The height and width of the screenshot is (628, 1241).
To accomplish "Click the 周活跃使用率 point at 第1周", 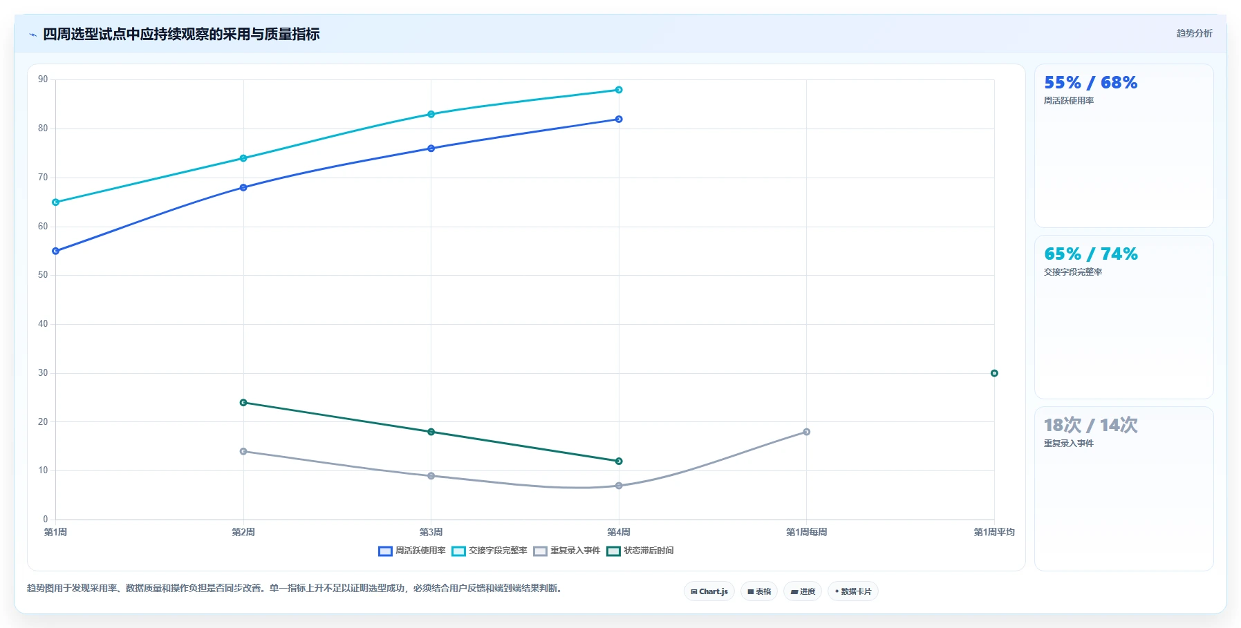I will click(56, 251).
